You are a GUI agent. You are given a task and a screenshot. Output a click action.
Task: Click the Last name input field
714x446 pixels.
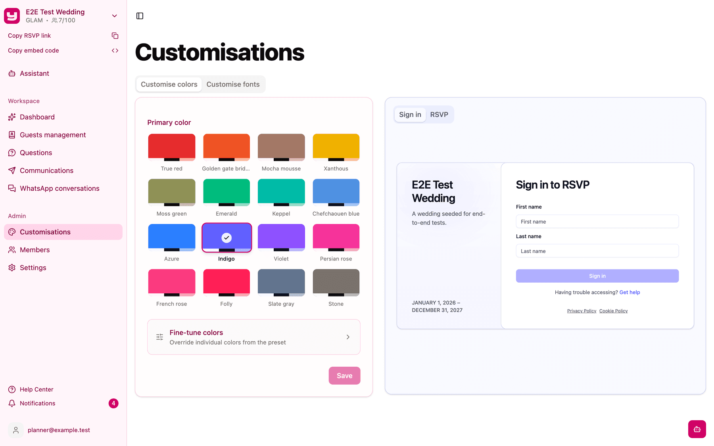[x=597, y=251]
